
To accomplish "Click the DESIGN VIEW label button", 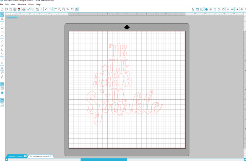I will (x=12, y=17).
